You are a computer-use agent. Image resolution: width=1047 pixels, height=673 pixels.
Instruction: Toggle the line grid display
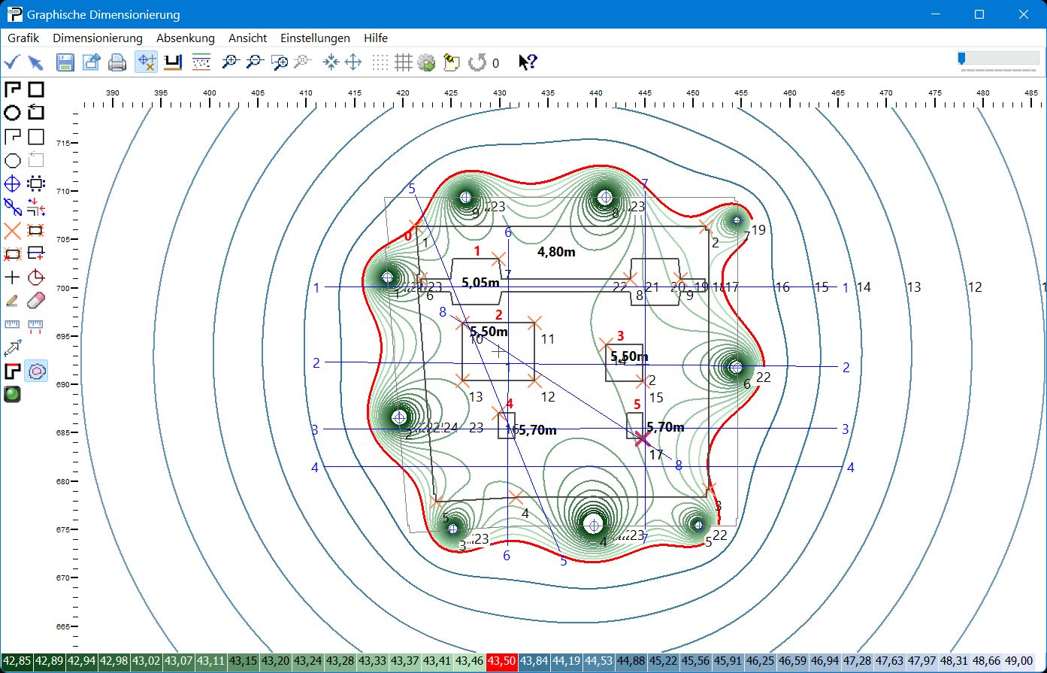pyautogui.click(x=404, y=62)
